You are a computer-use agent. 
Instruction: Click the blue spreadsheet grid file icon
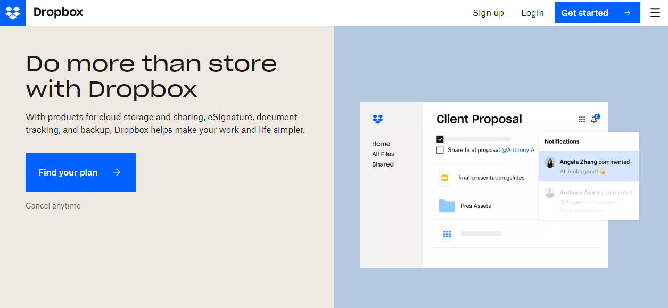pos(447,234)
